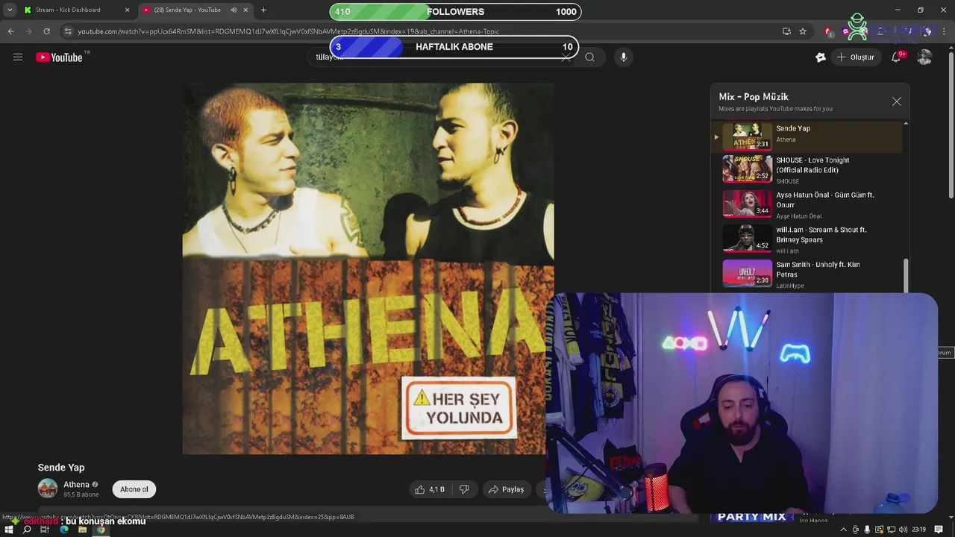Open the YouTube account avatar menu

(924, 57)
